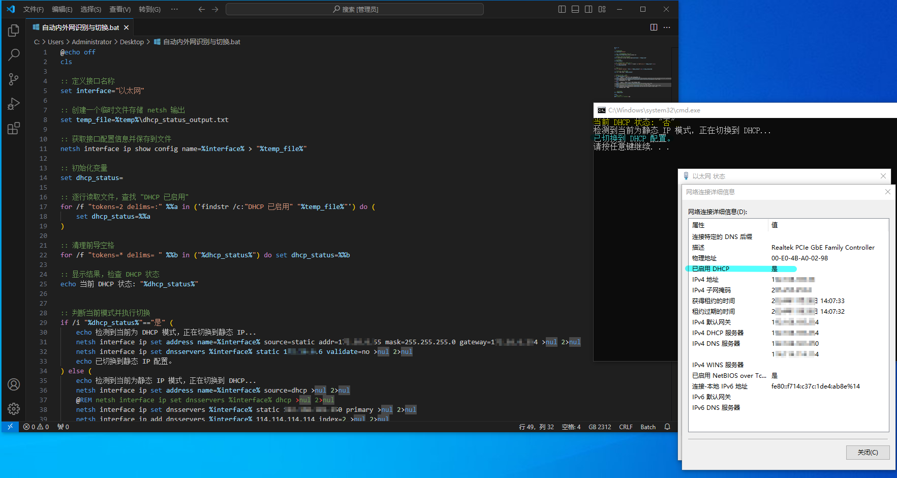The image size is (897, 478).
Task: Select the 已启用 DHCP row
Action: point(789,268)
